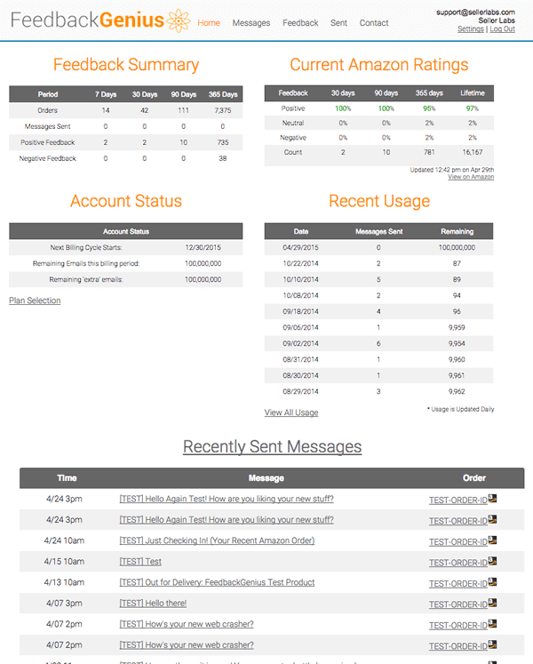The height and width of the screenshot is (664, 533).
Task: Select the 95% positive rating value
Action: pyautogui.click(x=429, y=108)
